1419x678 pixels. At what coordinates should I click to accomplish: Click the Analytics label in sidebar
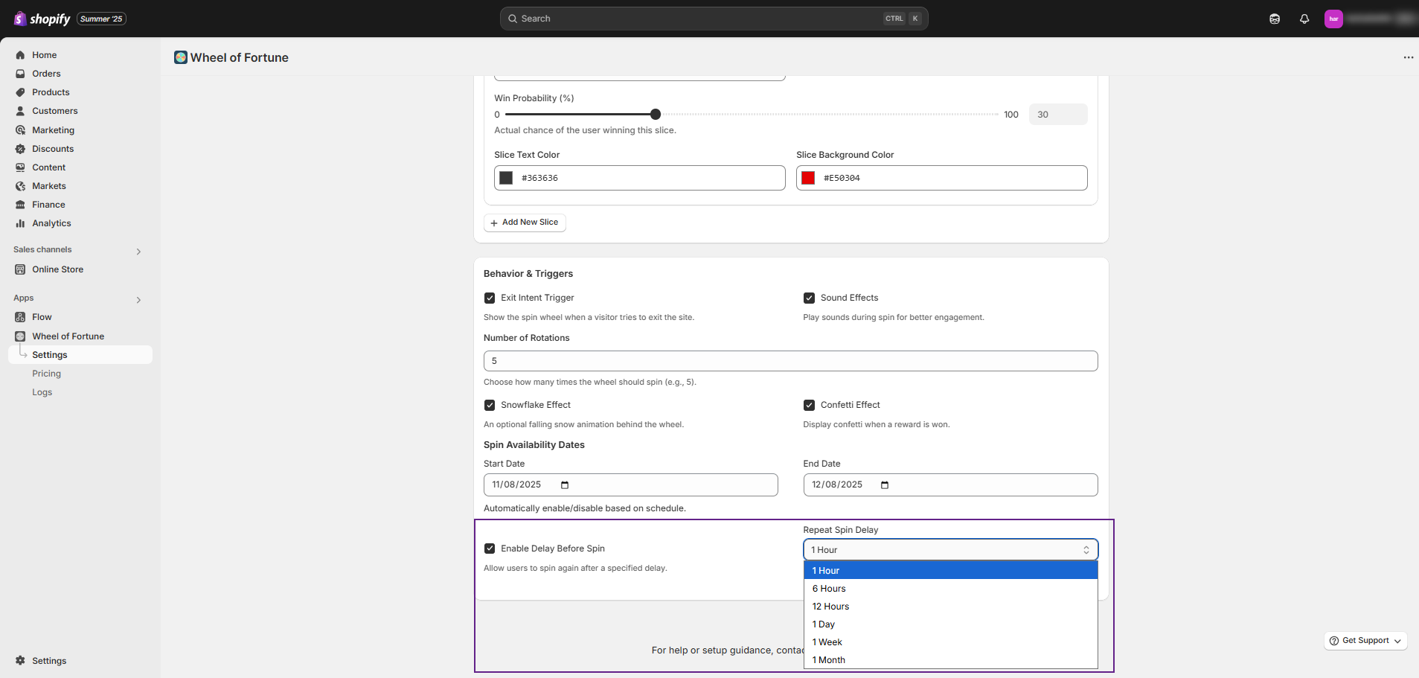(x=51, y=223)
